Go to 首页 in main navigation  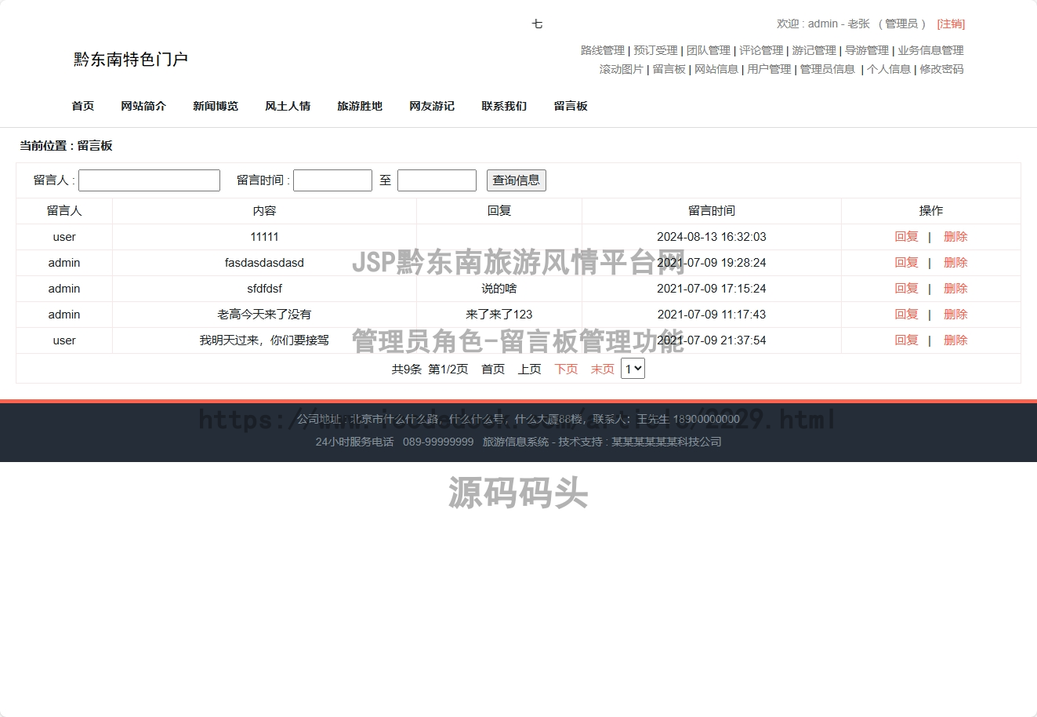pos(83,106)
